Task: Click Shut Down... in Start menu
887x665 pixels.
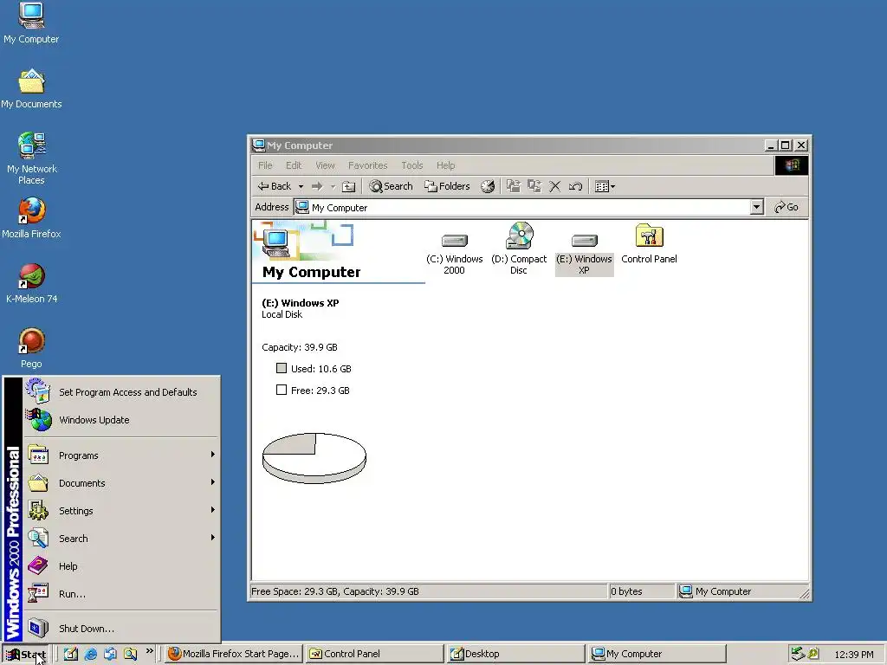Action: point(123,629)
